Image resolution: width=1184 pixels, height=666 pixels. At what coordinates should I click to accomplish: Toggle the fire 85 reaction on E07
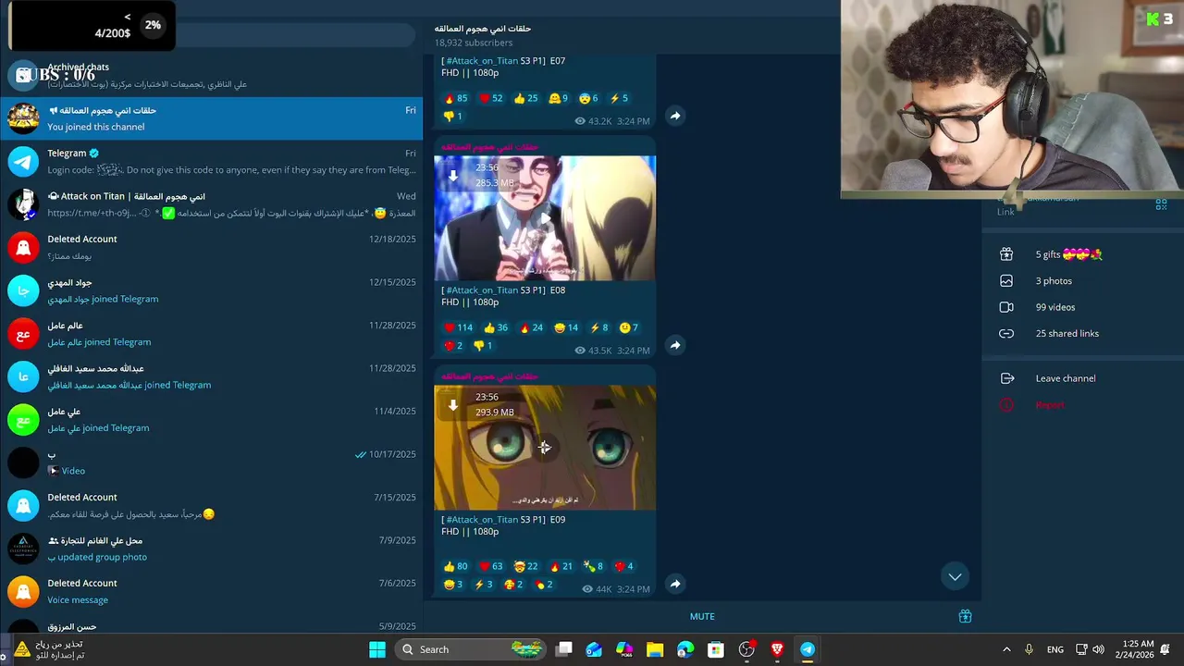(x=456, y=98)
